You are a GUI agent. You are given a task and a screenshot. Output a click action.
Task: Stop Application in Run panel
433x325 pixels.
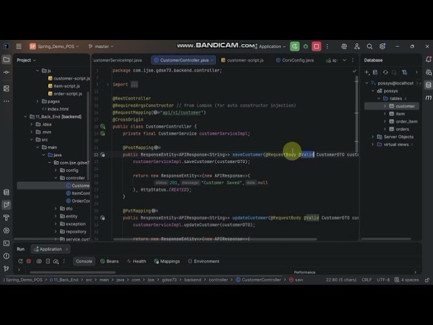click(x=28, y=261)
